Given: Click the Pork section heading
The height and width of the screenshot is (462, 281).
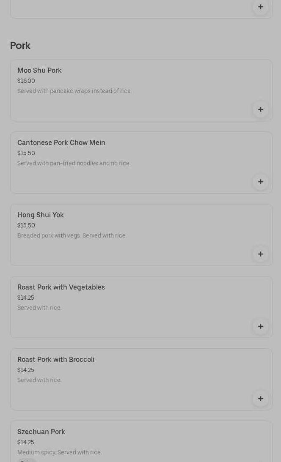Looking at the screenshot, I should (x=20, y=46).
